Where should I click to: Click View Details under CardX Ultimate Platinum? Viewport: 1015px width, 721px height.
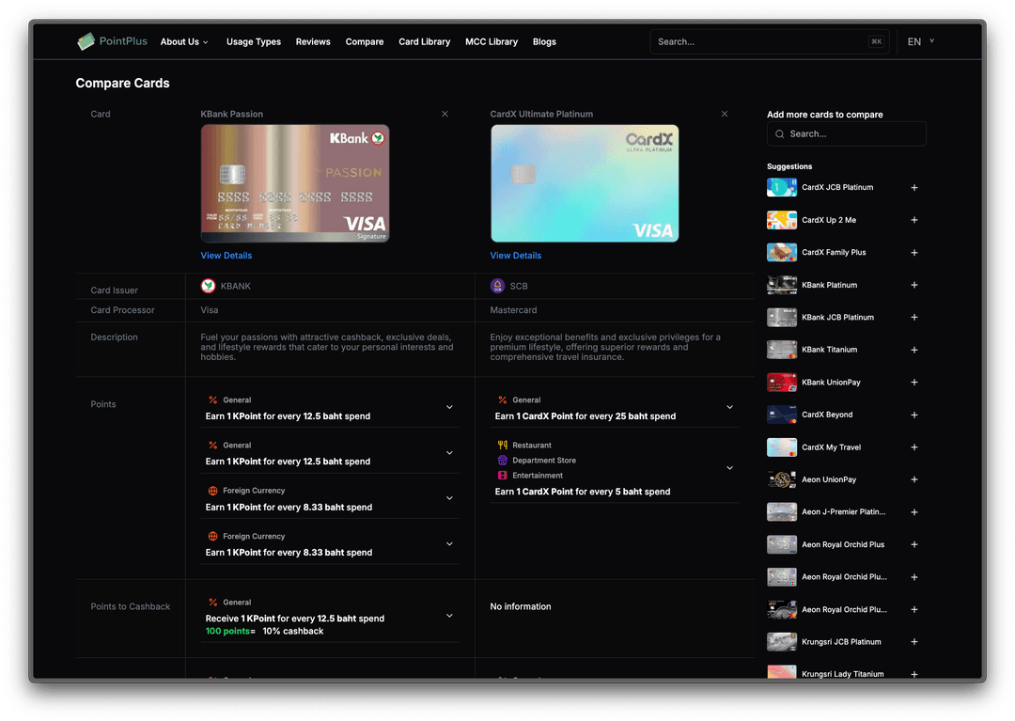point(515,256)
